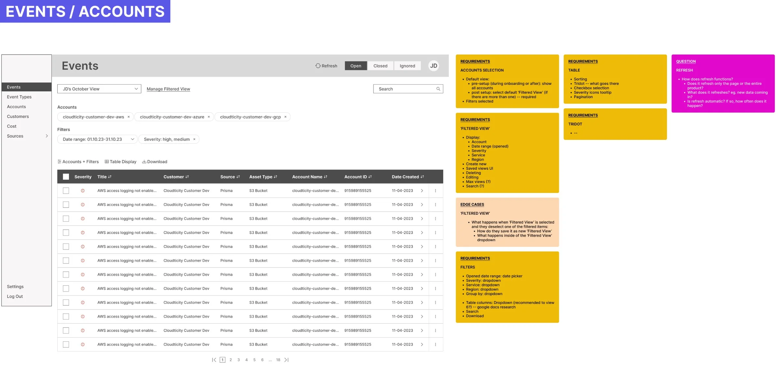The width and height of the screenshot is (781, 366).
Task: Open the JD's October View dropdown
Action: (x=99, y=89)
